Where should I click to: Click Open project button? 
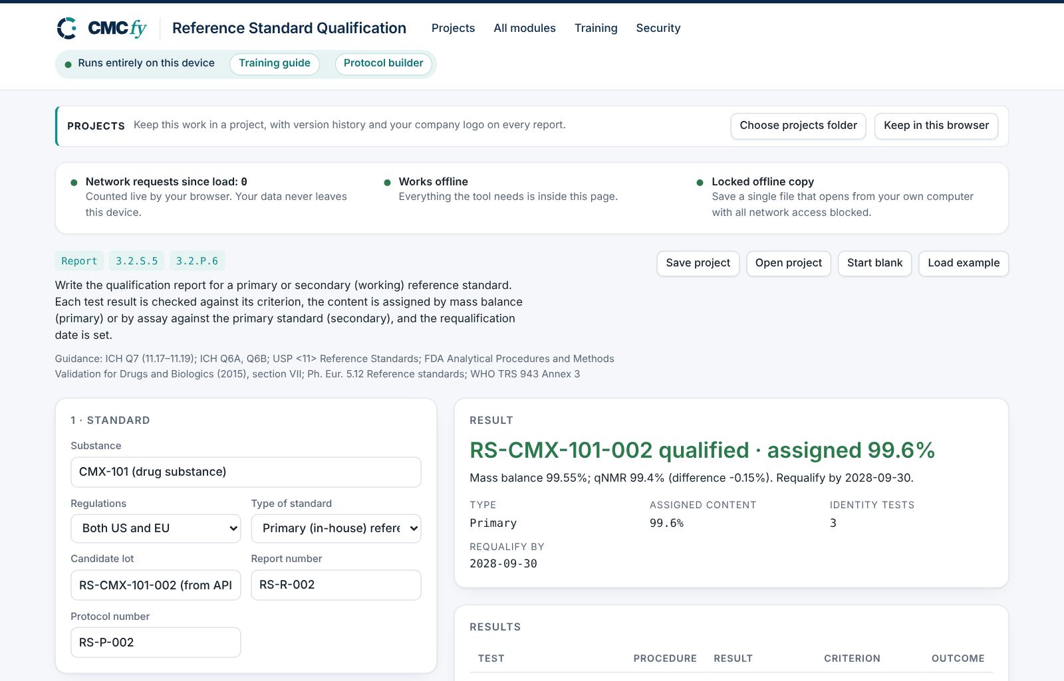click(x=789, y=263)
